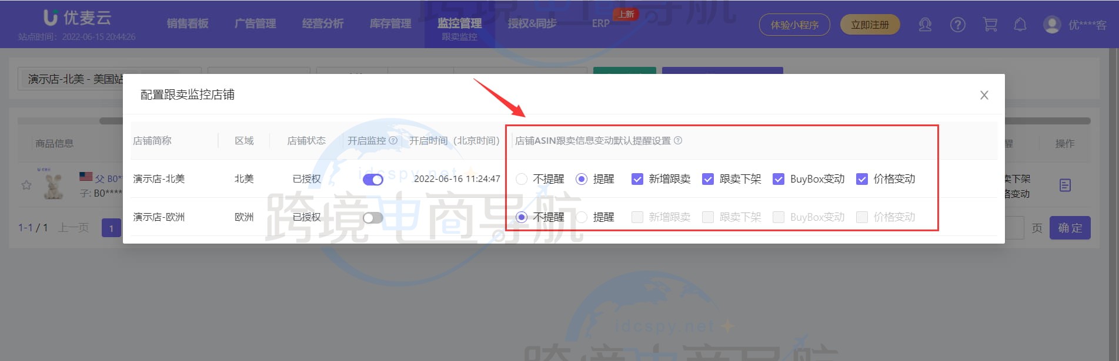
Task: Click the 优麦云 logo
Action: click(77, 18)
